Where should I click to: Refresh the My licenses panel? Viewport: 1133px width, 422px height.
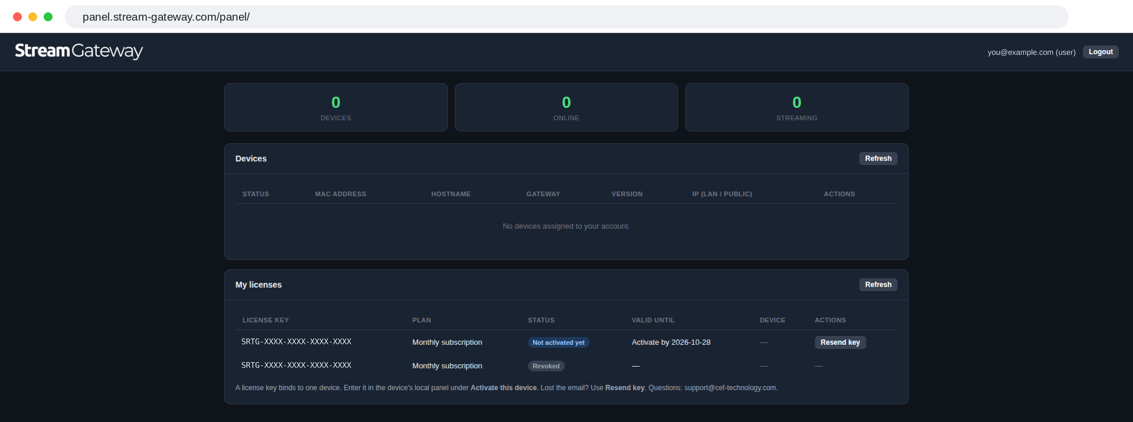coord(878,285)
